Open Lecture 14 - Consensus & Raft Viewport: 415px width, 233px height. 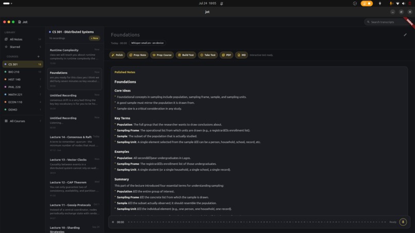click(x=75, y=144)
